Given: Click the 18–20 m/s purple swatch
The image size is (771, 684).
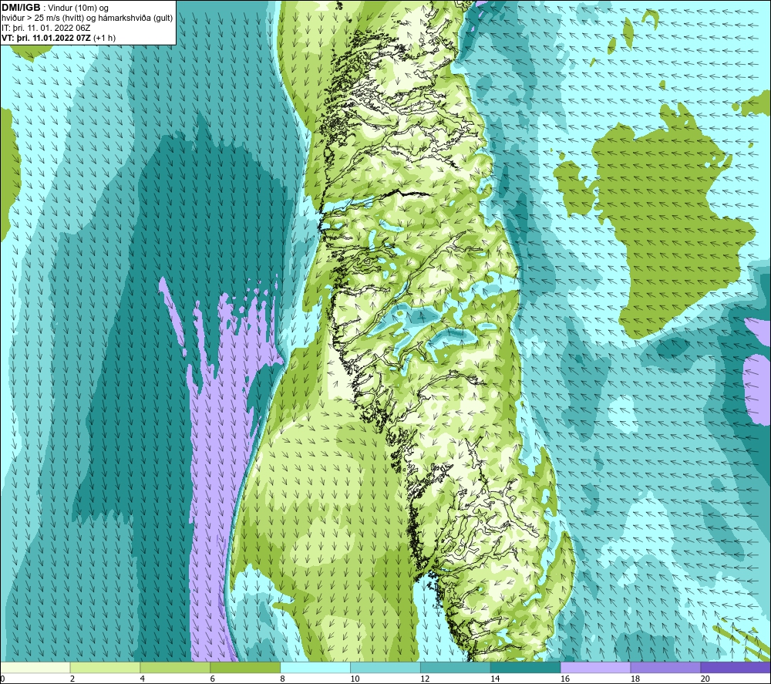Looking at the screenshot, I should click(x=666, y=667).
